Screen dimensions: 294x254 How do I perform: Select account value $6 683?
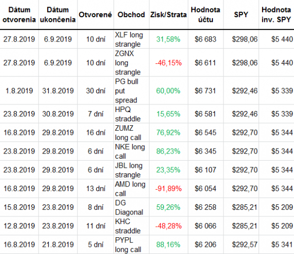(205, 40)
